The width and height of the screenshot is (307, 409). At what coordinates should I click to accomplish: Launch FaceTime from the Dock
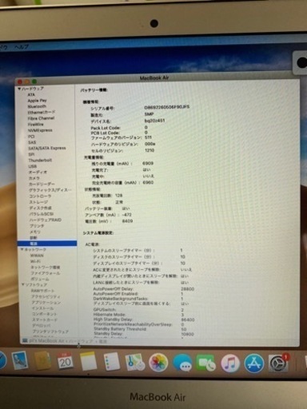coord(205,363)
